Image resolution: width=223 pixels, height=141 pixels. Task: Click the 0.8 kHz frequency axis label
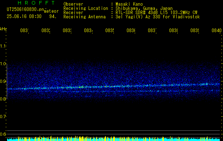pyautogui.click(x=3, y=99)
